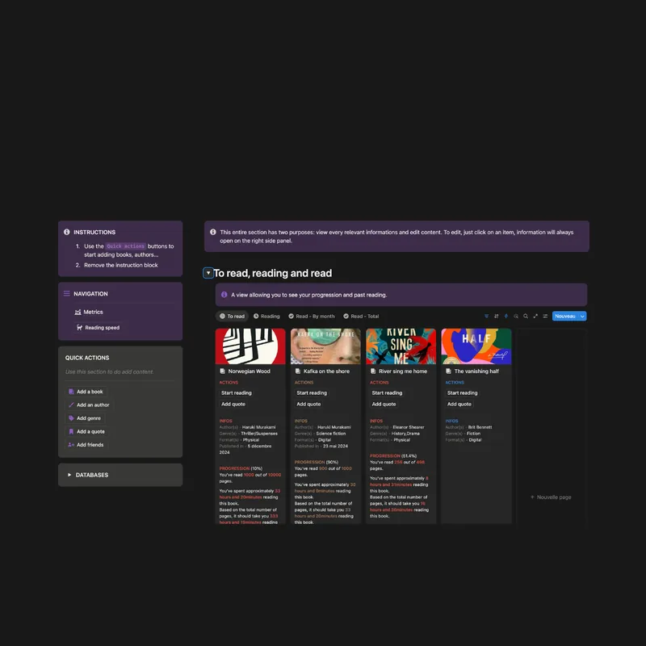Open The vanishing half cover thumbnail

[476, 345]
